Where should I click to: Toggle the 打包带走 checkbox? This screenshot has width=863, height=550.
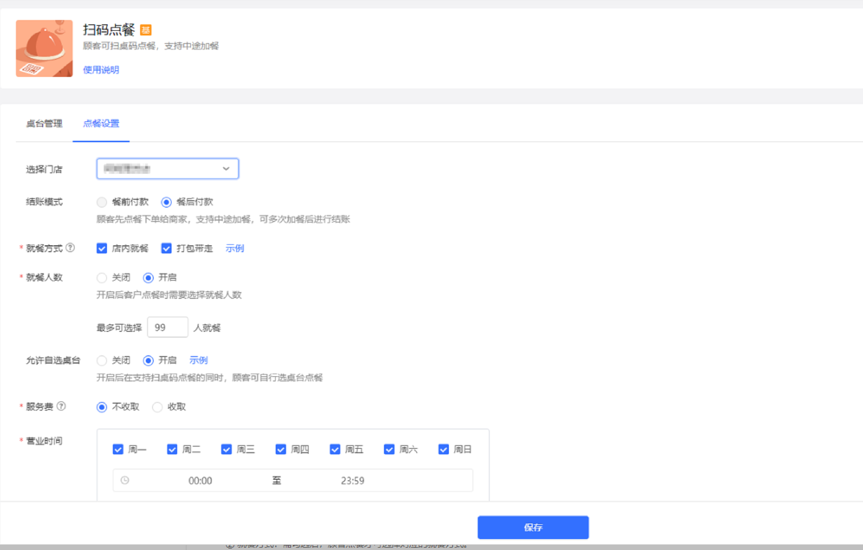(166, 248)
